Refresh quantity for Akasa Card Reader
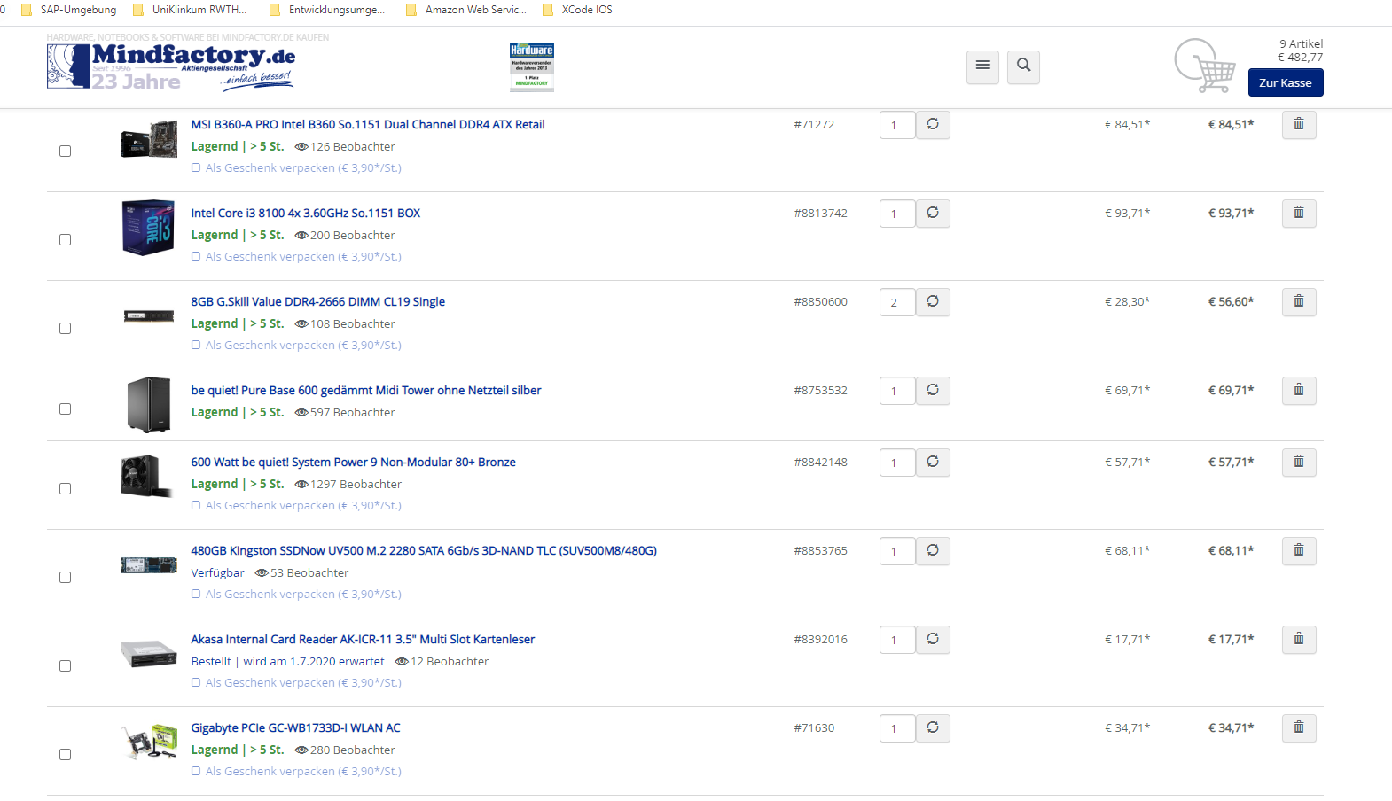This screenshot has height=801, width=1392. (x=933, y=640)
